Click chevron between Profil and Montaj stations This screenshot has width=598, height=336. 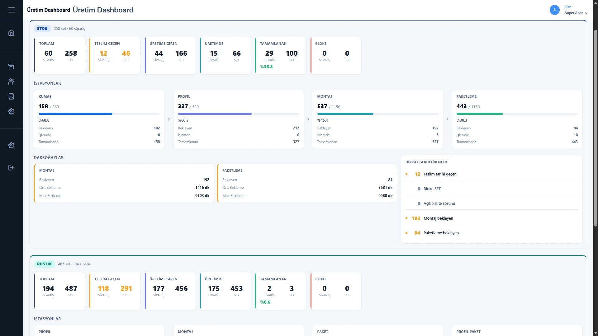click(x=308, y=119)
